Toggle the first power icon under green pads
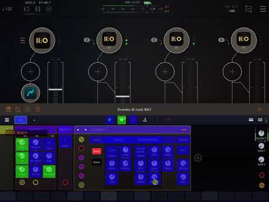Screen dimensions: 269x202 click(22, 182)
